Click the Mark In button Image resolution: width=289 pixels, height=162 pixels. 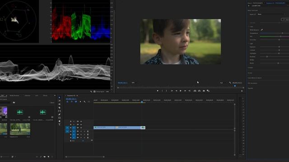coord(162,91)
